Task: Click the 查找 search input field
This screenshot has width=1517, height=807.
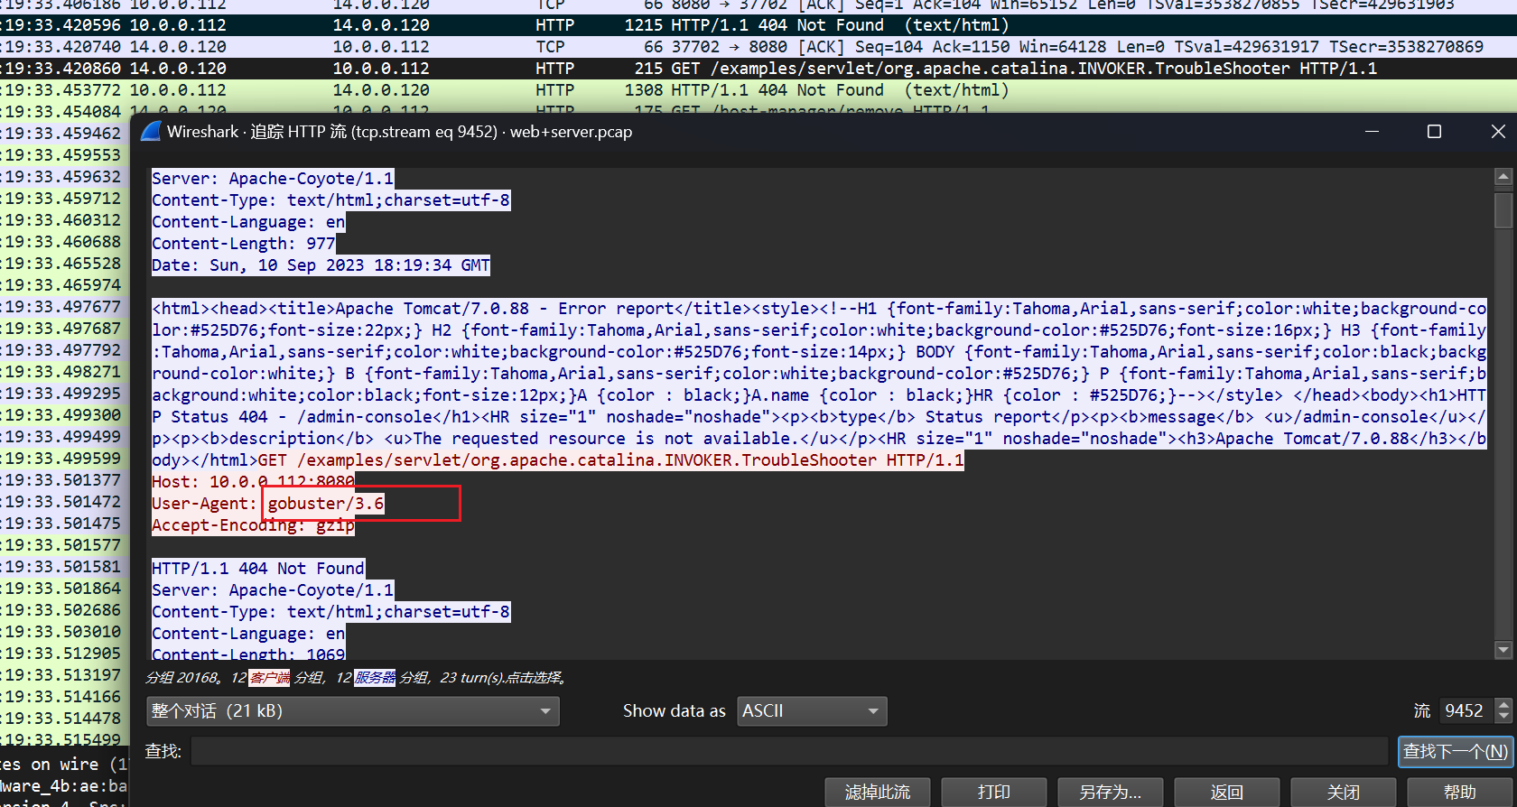Action: pos(789,751)
